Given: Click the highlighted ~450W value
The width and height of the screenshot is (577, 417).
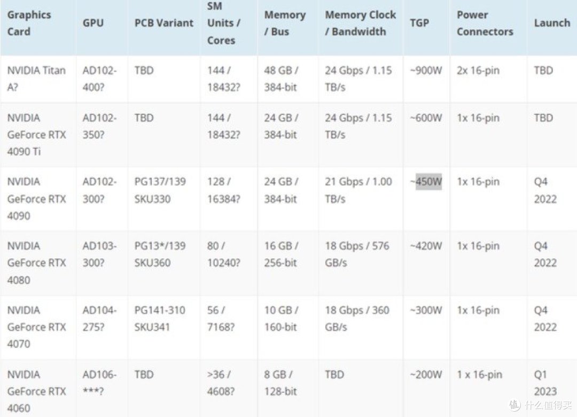Looking at the screenshot, I should 426,182.
